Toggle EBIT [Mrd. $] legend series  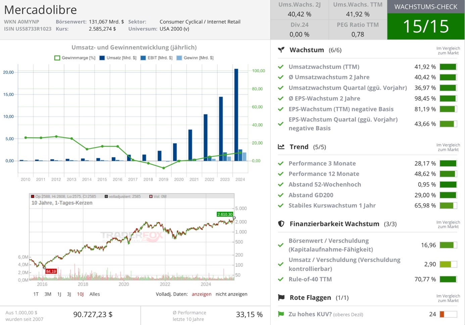(156, 58)
